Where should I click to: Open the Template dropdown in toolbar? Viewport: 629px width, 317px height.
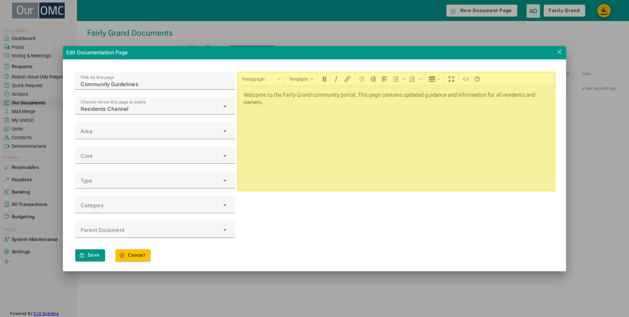pos(301,79)
